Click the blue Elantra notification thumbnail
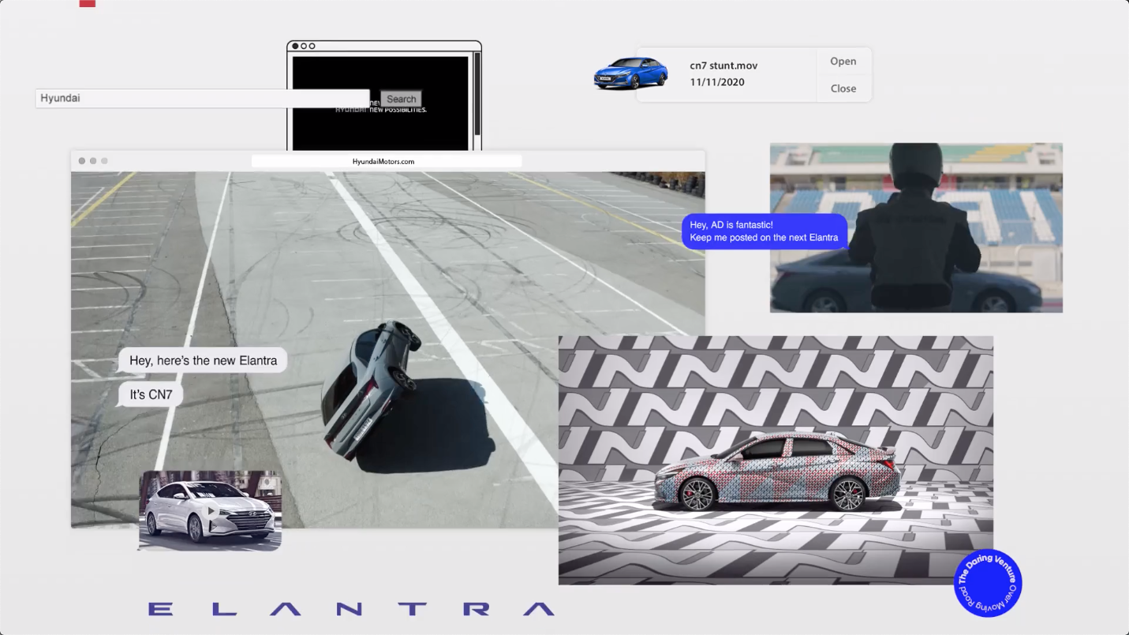The image size is (1129, 635). (x=630, y=73)
